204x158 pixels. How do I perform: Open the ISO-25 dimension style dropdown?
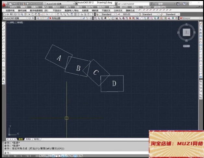[x=129, y=14]
